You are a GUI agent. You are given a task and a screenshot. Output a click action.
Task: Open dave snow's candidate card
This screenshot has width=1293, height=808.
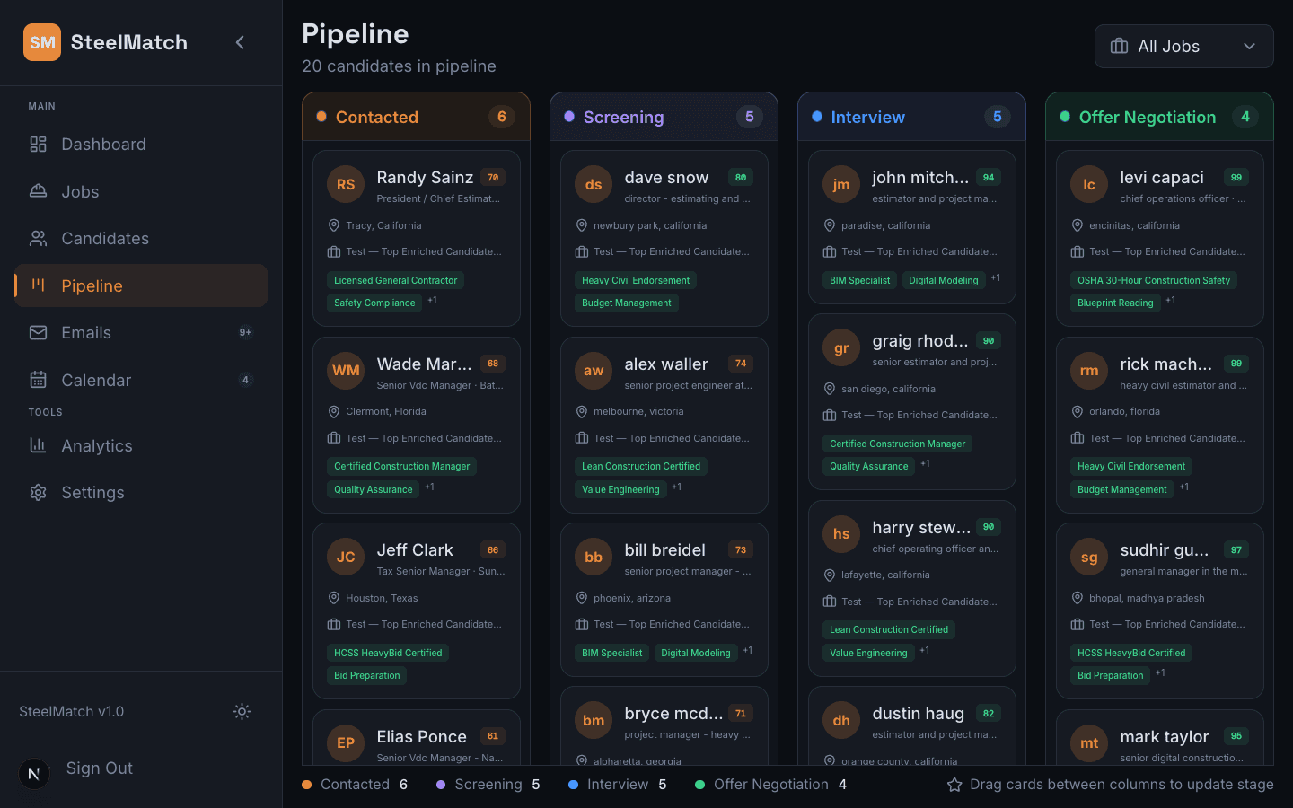pos(664,238)
